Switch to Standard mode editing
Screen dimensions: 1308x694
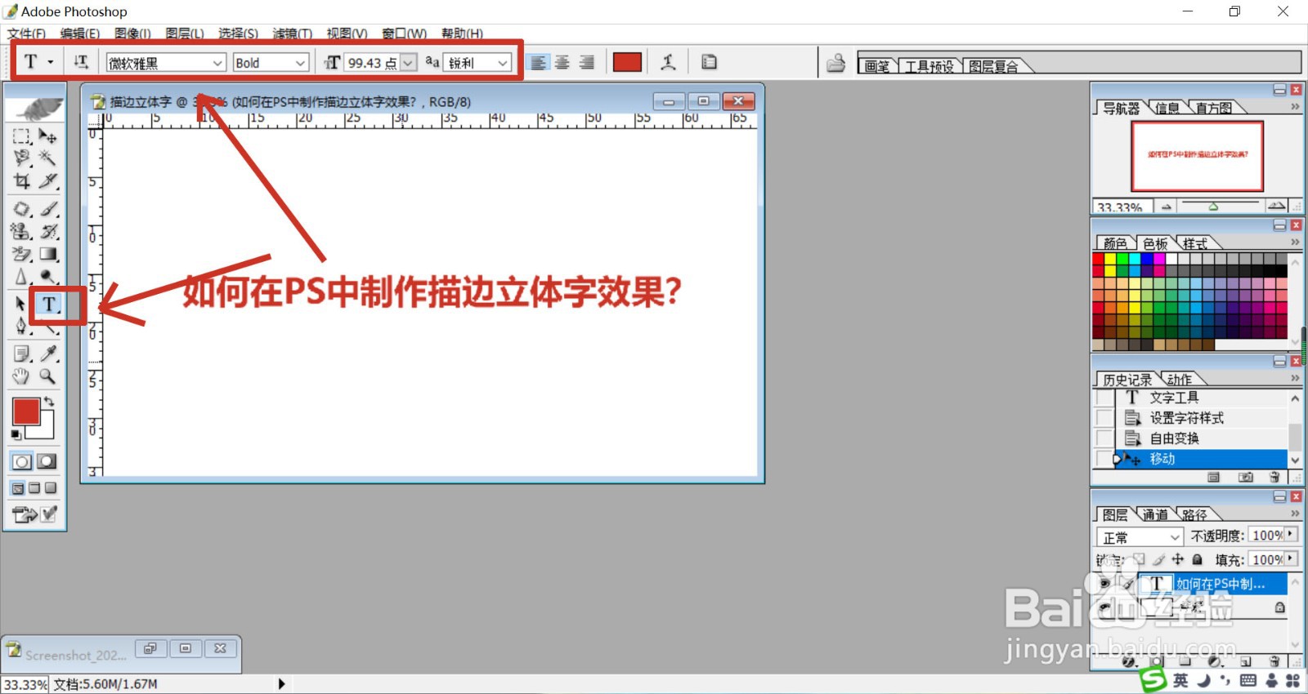(22, 461)
